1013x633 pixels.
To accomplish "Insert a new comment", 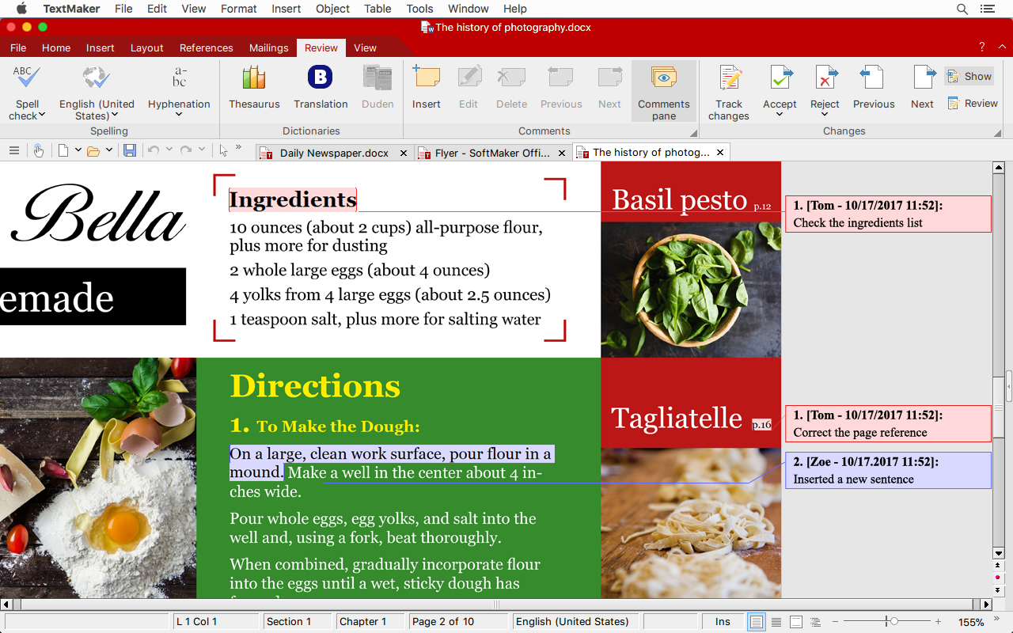I will (427, 88).
